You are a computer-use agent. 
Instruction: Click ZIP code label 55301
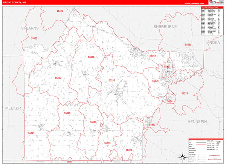(x=167, y=66)
